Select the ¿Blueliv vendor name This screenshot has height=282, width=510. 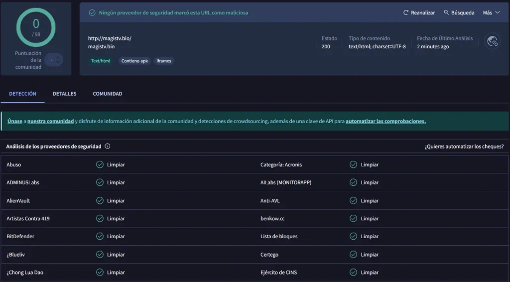[15, 255]
